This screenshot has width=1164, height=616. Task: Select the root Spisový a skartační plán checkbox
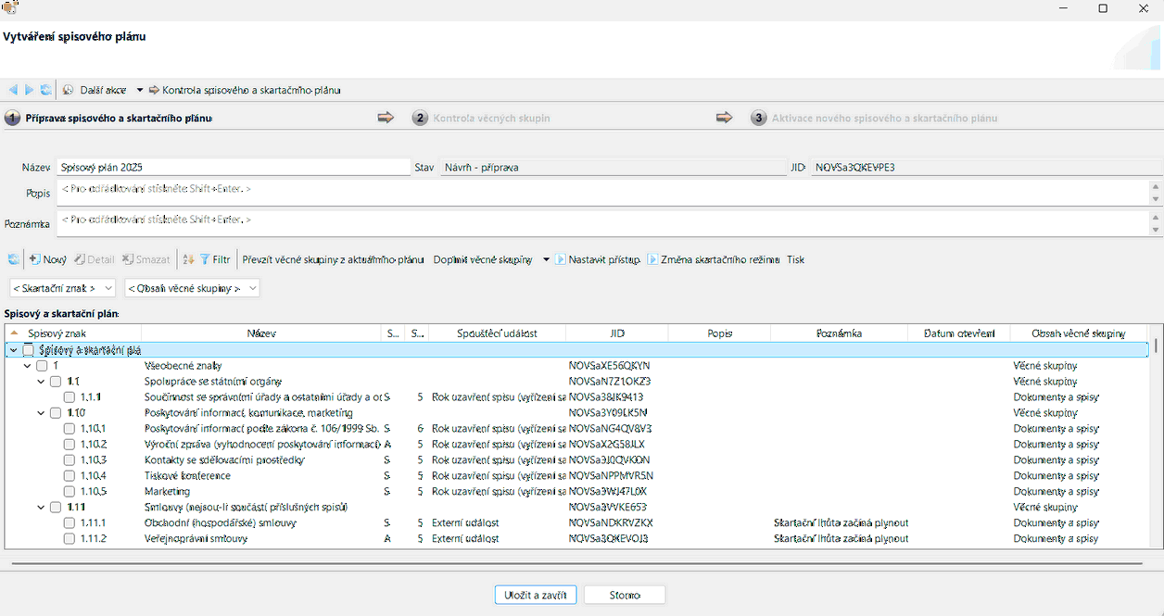point(29,350)
